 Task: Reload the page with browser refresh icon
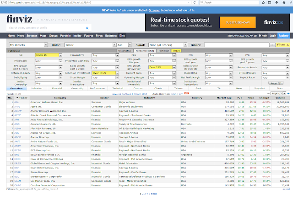[195, 2]
